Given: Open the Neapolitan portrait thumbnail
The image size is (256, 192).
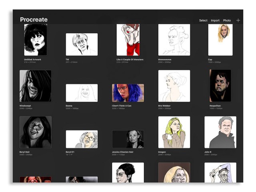Looking at the screenshot, I should point(220,86).
